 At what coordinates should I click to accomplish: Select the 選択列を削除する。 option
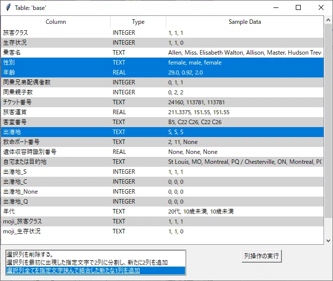click(96, 255)
